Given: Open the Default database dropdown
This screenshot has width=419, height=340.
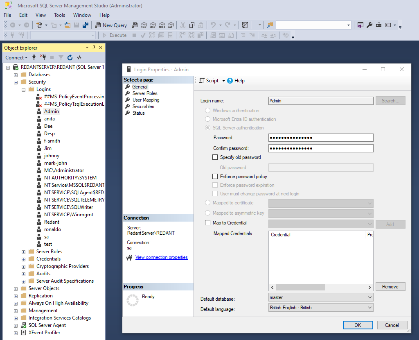Looking at the screenshot, I should click(x=321, y=297).
